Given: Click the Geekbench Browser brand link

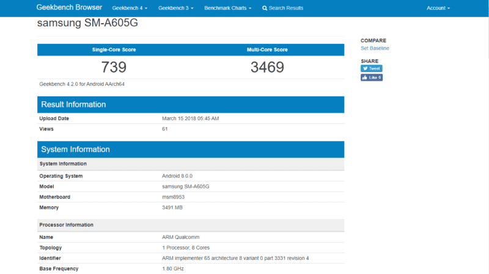Looking at the screenshot, I should point(69,8).
